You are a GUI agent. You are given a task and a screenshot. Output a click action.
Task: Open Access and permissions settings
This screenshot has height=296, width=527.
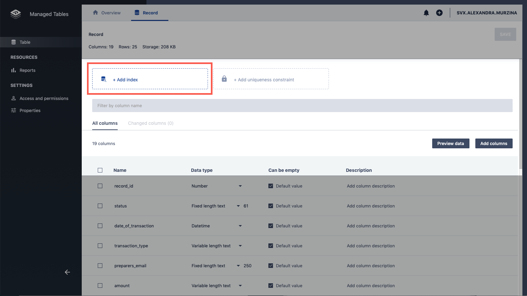click(44, 98)
